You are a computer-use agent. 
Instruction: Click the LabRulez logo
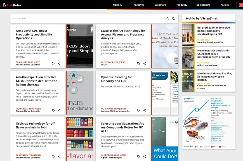click(12, 5)
